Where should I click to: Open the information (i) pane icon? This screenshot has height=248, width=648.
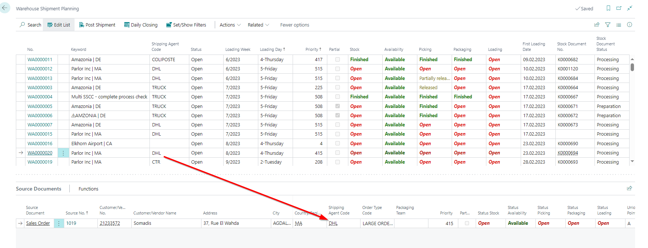pos(630,25)
